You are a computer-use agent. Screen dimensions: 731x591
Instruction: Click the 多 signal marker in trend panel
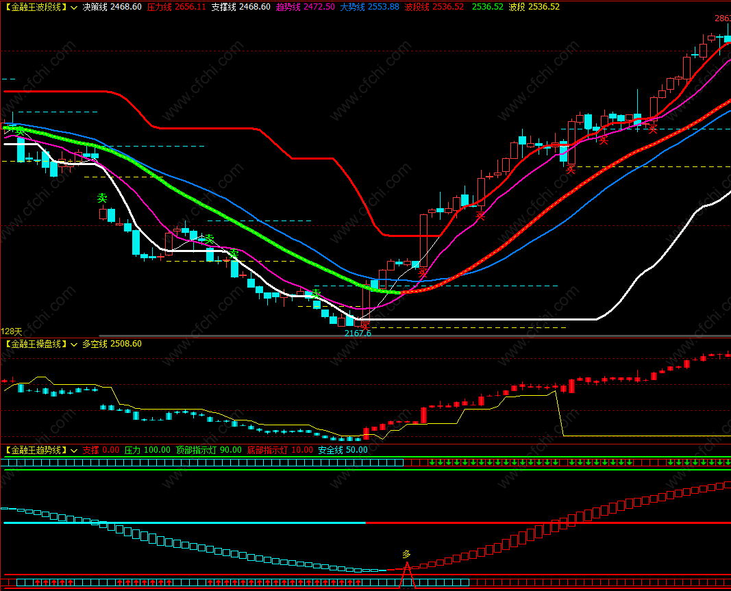[x=406, y=554]
